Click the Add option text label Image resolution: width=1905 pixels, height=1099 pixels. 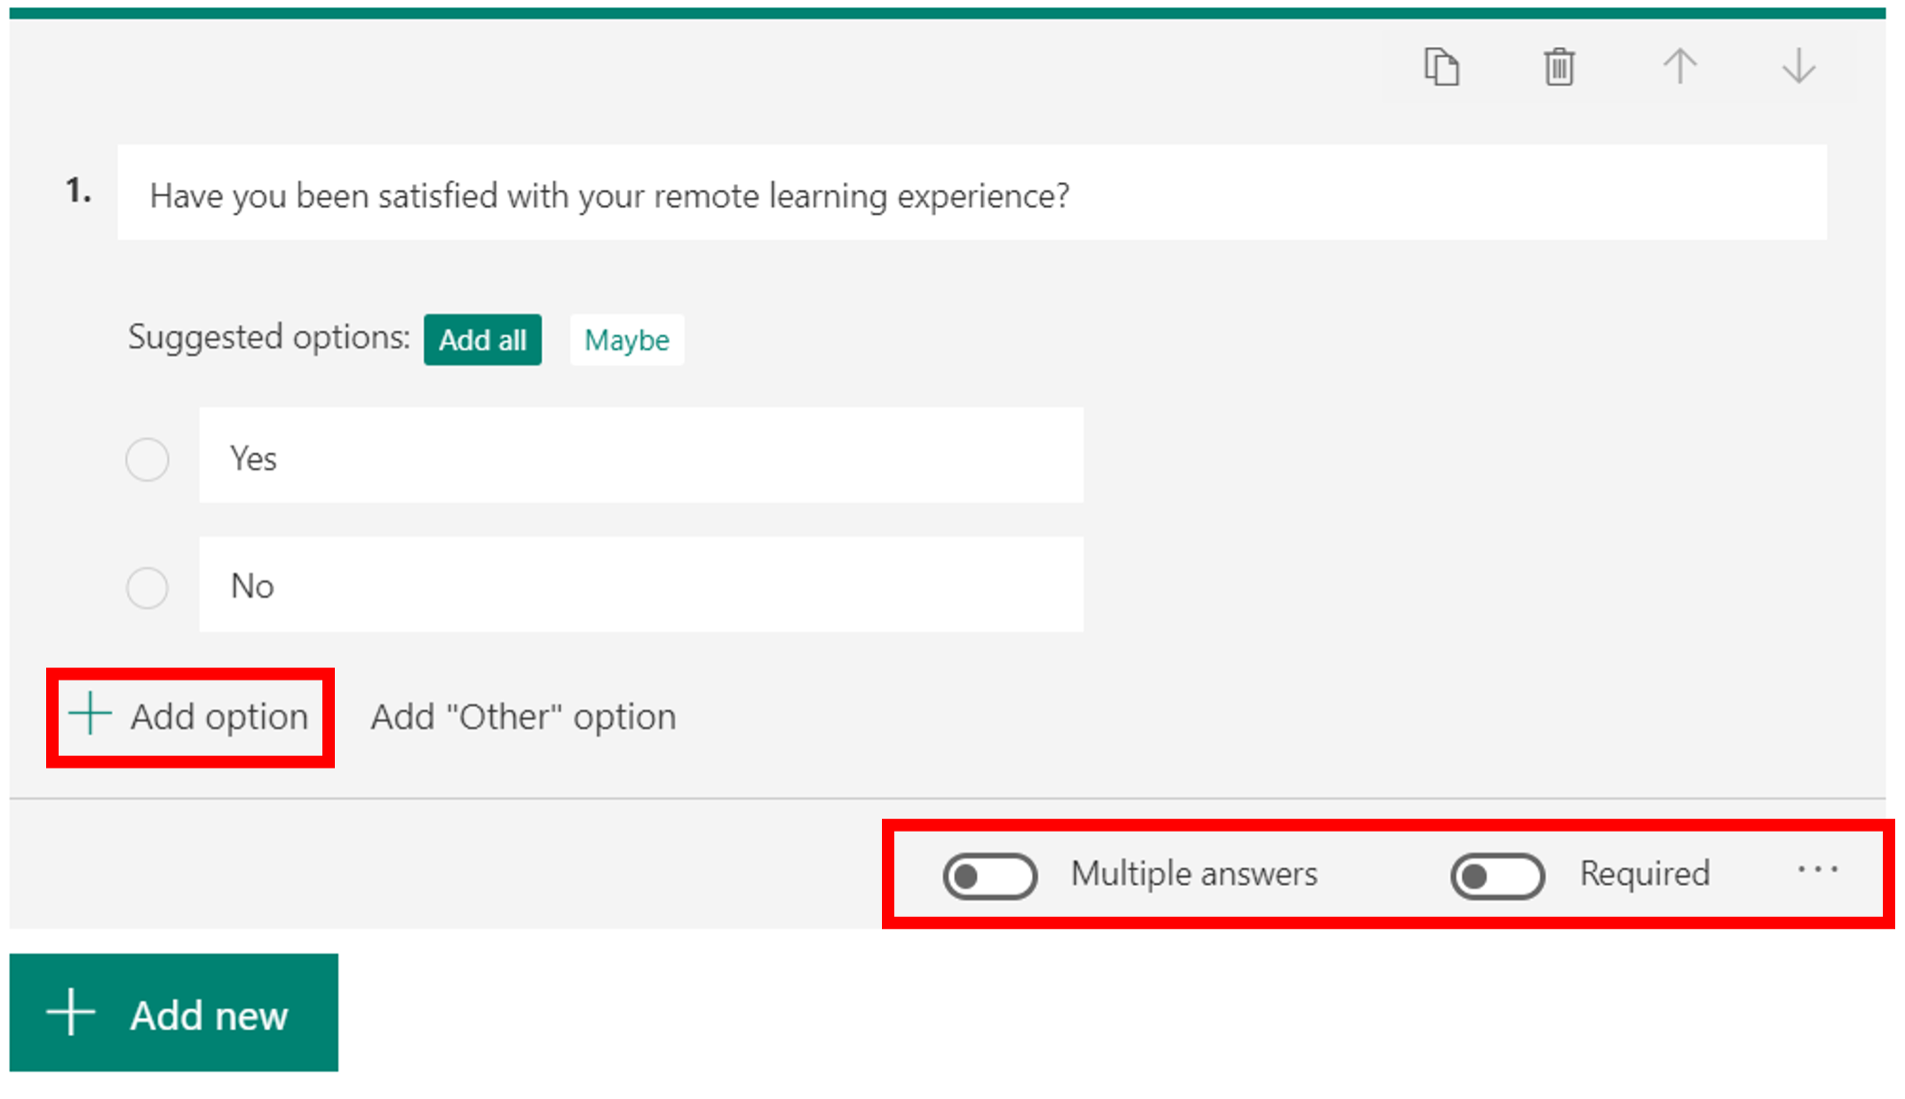219,717
